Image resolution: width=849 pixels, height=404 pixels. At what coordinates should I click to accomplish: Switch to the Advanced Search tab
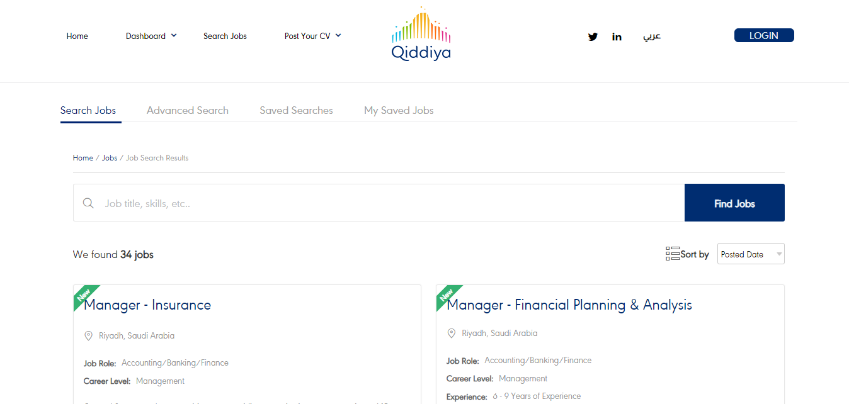pyautogui.click(x=188, y=111)
